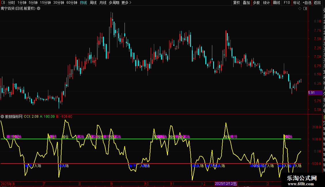Open the 股朋指标网 indicator dropdown arrow
This screenshot has height=187, width=325.
point(3,117)
